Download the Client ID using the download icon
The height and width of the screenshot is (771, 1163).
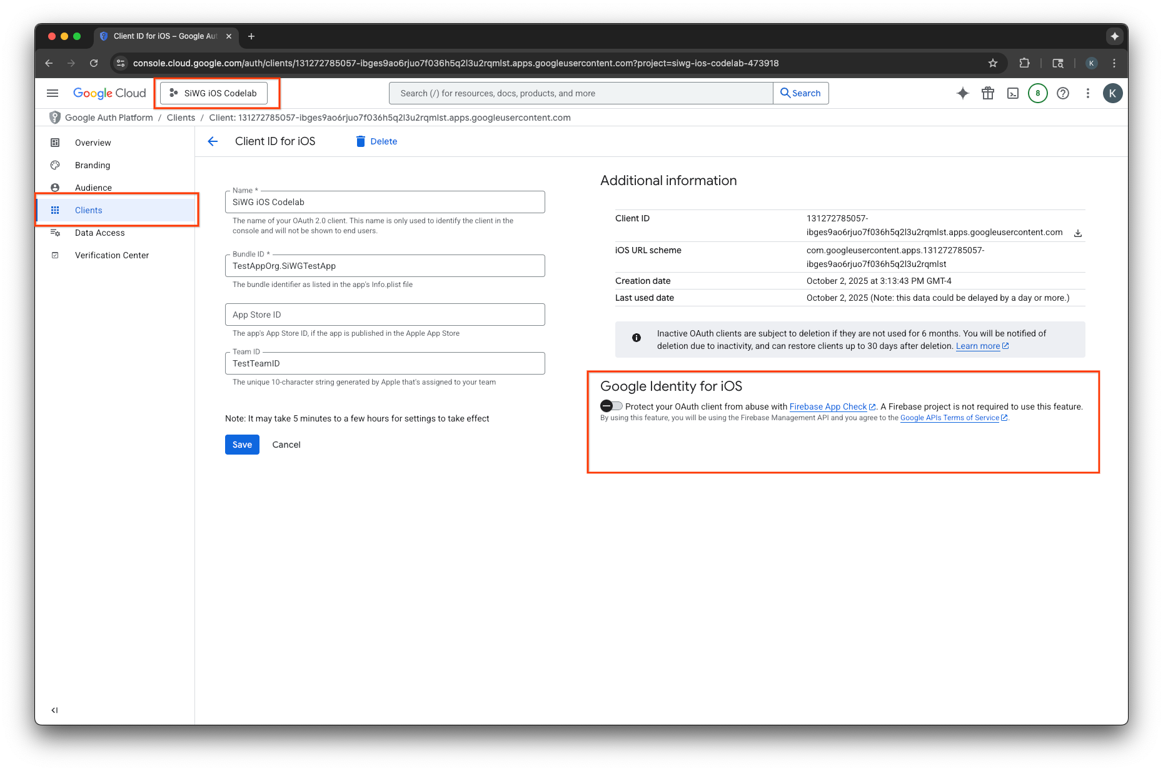[x=1078, y=233]
